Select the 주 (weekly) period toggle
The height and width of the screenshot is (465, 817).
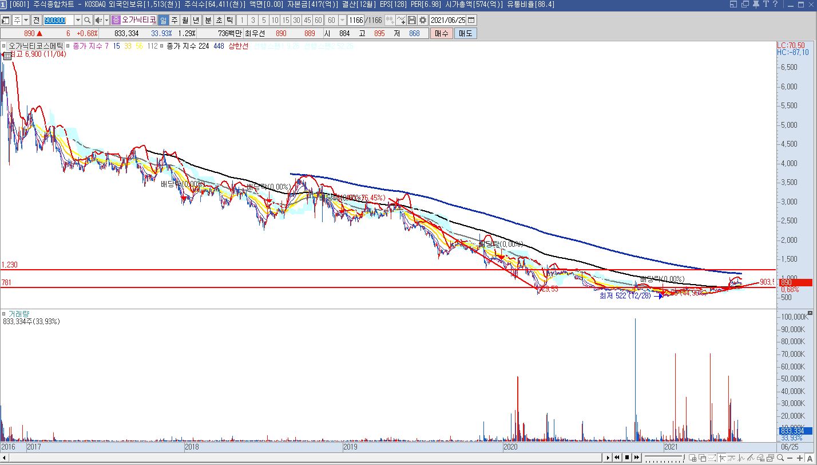point(174,20)
